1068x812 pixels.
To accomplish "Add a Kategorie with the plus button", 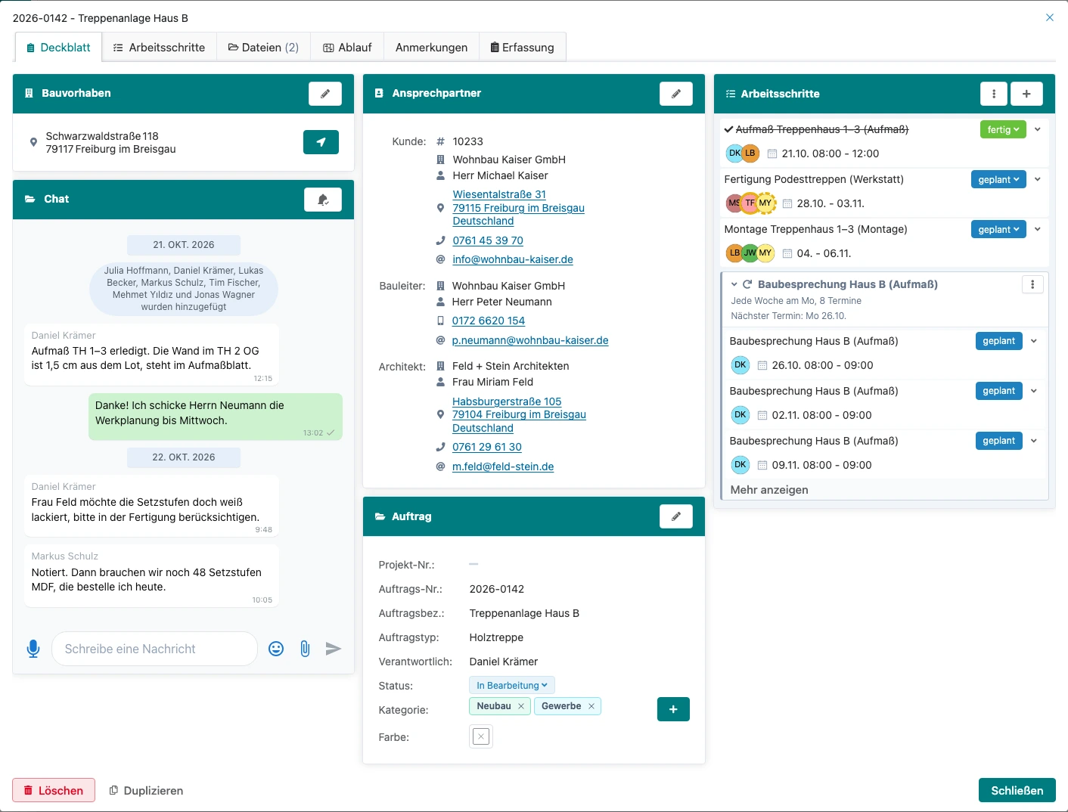I will pos(673,709).
